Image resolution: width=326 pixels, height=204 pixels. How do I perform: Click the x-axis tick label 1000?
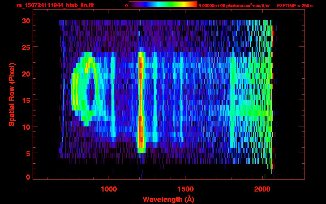click(x=109, y=189)
